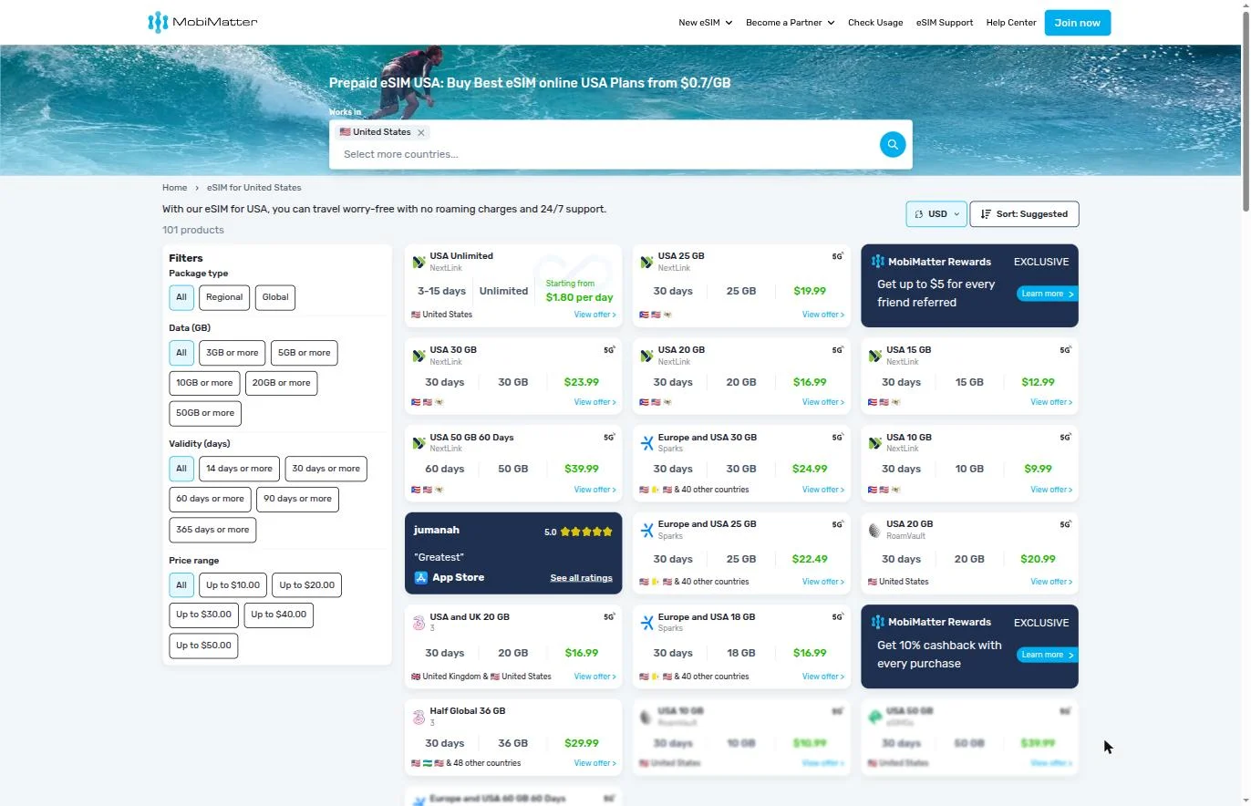Click the 5G badge on USA 30 GB

tap(609, 349)
